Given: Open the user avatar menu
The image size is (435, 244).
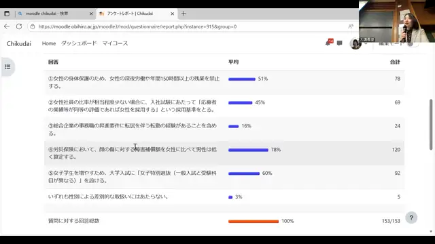Looking at the screenshot, I should (x=355, y=43).
